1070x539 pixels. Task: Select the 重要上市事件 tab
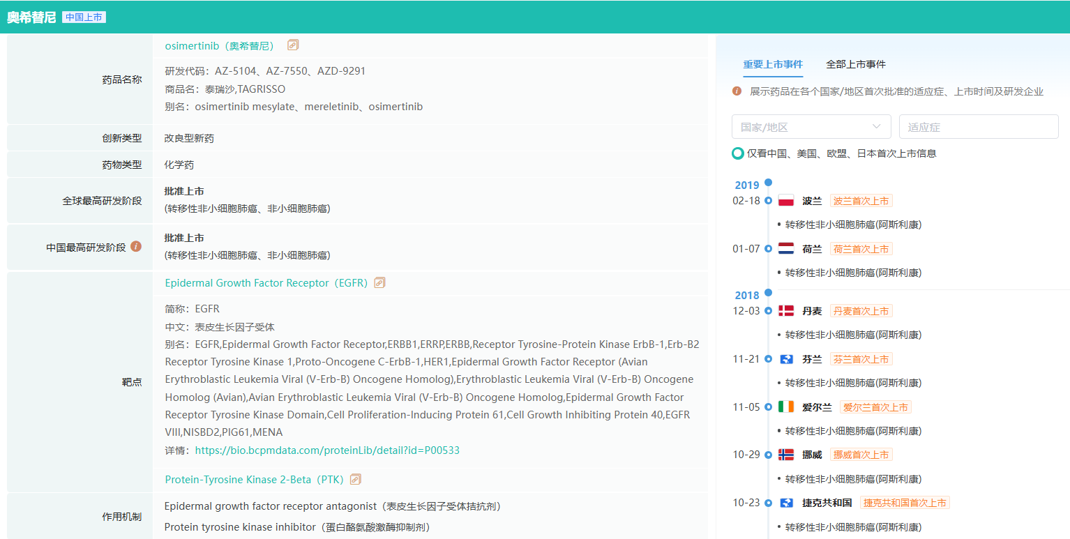point(773,64)
